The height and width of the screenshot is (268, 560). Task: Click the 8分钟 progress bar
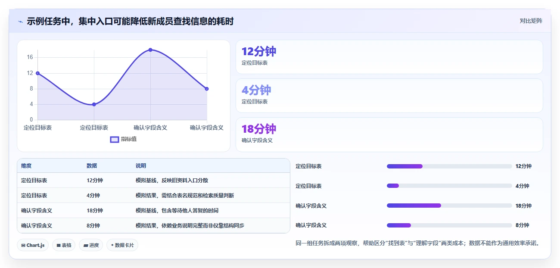coord(449,225)
